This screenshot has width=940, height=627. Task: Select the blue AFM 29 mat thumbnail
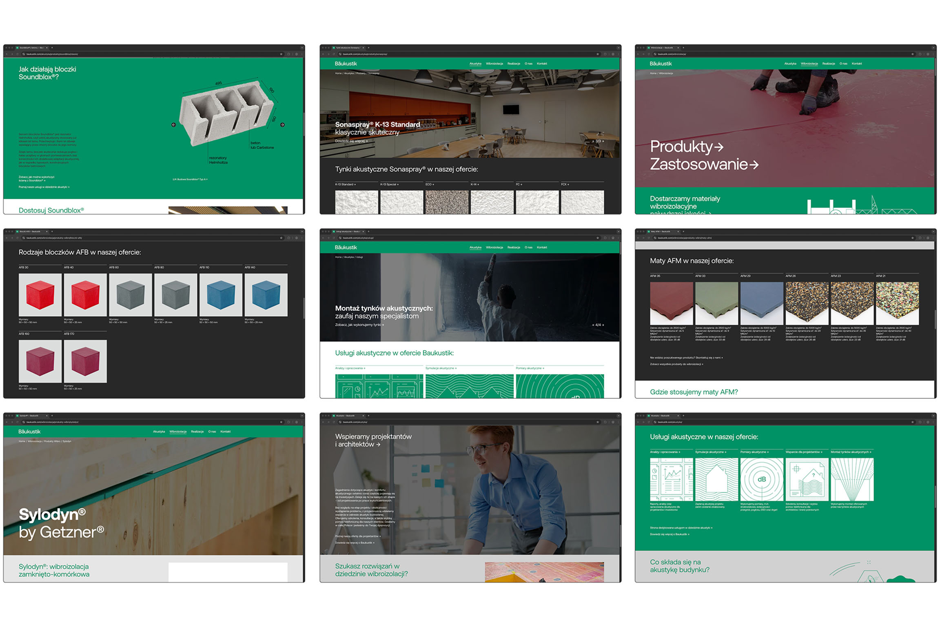(762, 304)
